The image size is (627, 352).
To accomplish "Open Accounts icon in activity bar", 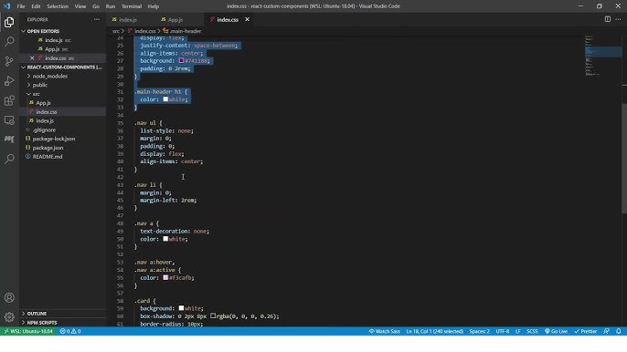I will 9,297.
